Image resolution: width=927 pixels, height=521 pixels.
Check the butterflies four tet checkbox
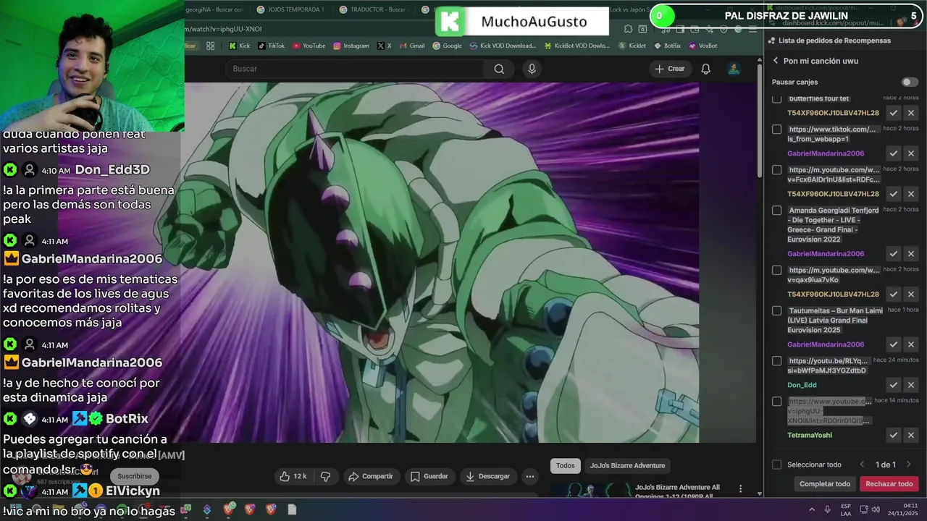pyautogui.click(x=777, y=99)
